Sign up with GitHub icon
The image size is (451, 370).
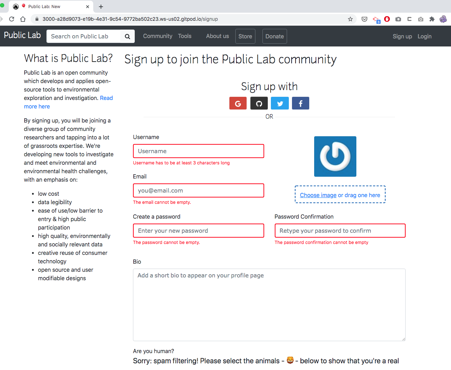pos(259,103)
